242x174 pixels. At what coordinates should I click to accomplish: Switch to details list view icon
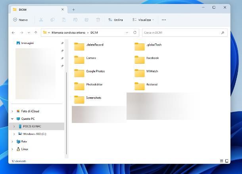(221, 161)
